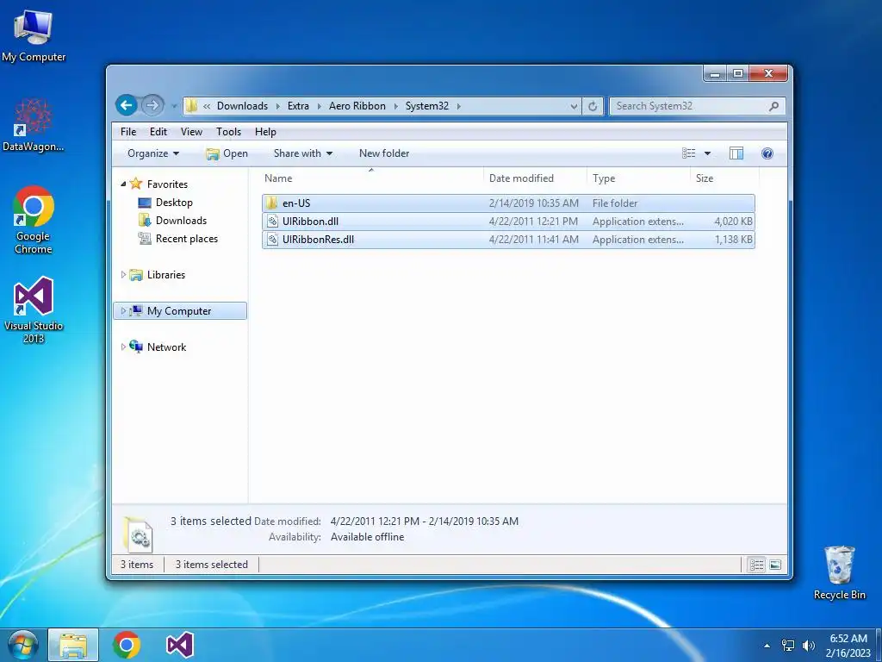This screenshot has height=662, width=882.
Task: Open the Help menu
Action: click(x=265, y=132)
